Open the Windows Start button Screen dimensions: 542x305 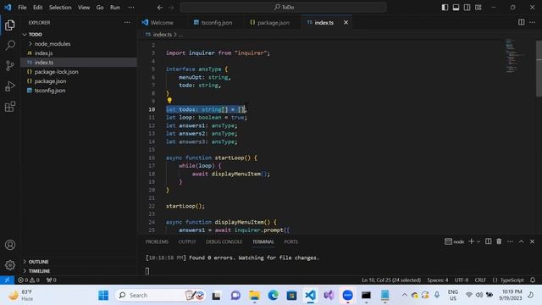coord(103,296)
